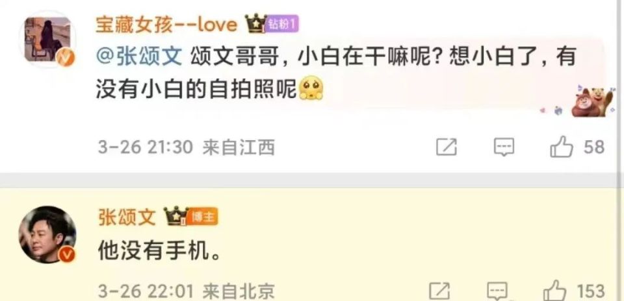Like 张颂文's reply with 153 likes

[554, 291]
